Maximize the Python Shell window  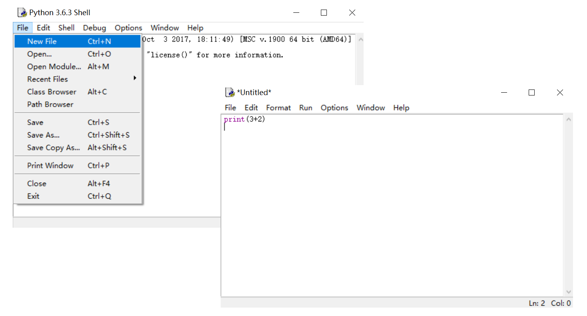(324, 13)
